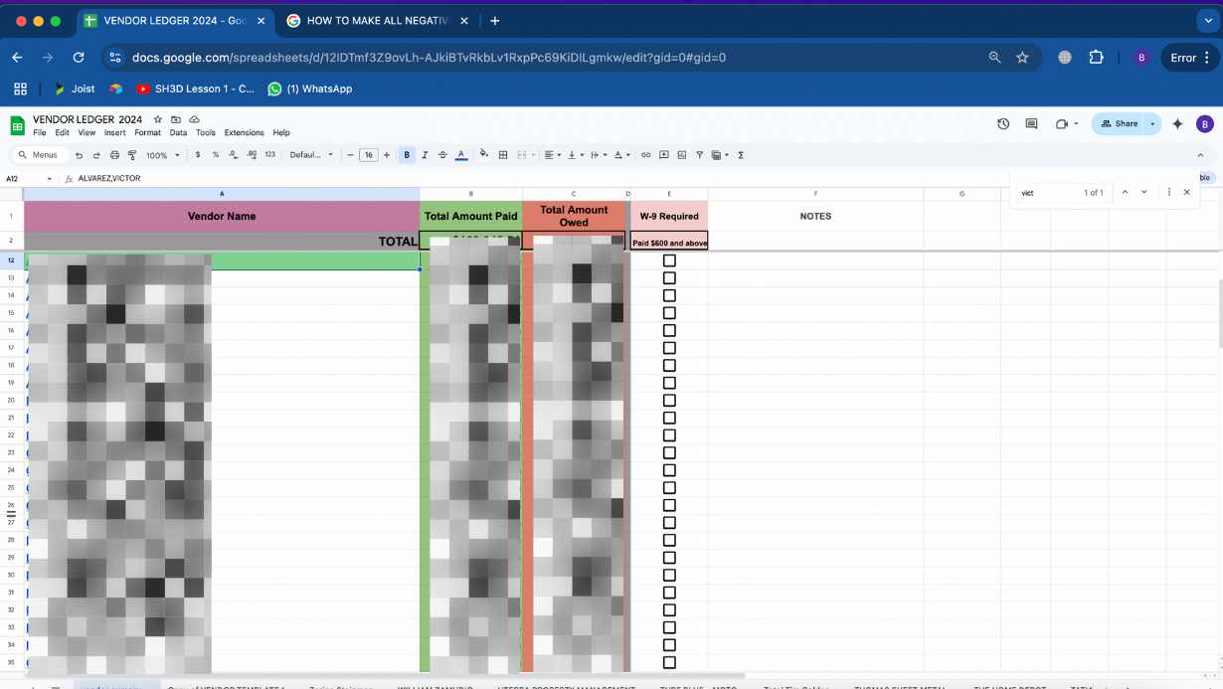Apply percent format with the % icon
Image resolution: width=1223 pixels, height=689 pixels.
tap(215, 155)
